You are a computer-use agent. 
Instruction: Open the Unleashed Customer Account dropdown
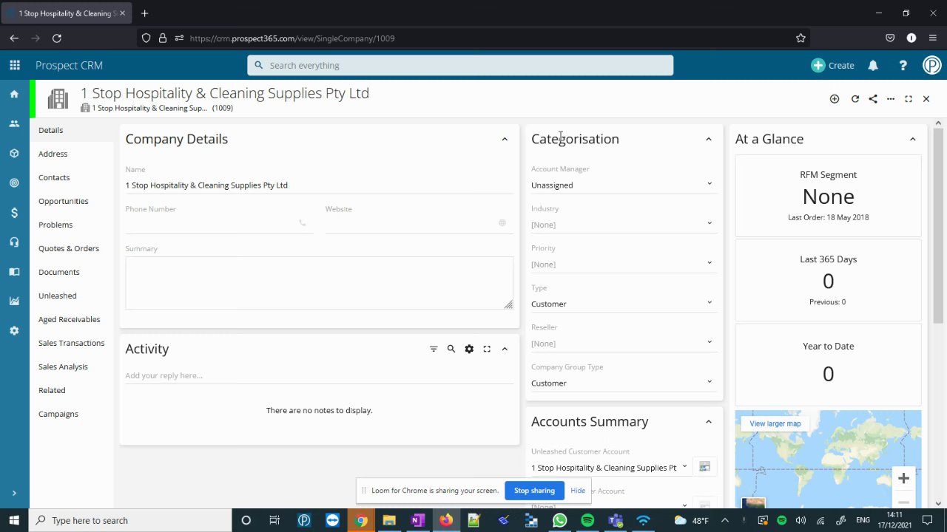[610, 468]
